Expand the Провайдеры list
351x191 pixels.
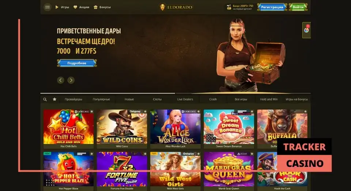pyautogui.click(x=73, y=99)
